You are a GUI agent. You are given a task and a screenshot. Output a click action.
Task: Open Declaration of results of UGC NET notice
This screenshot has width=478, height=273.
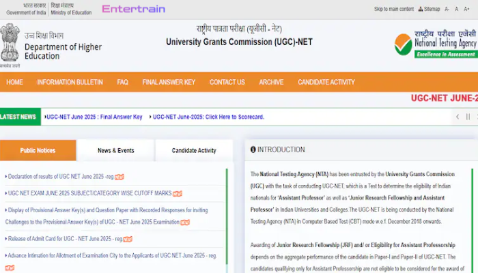click(61, 176)
